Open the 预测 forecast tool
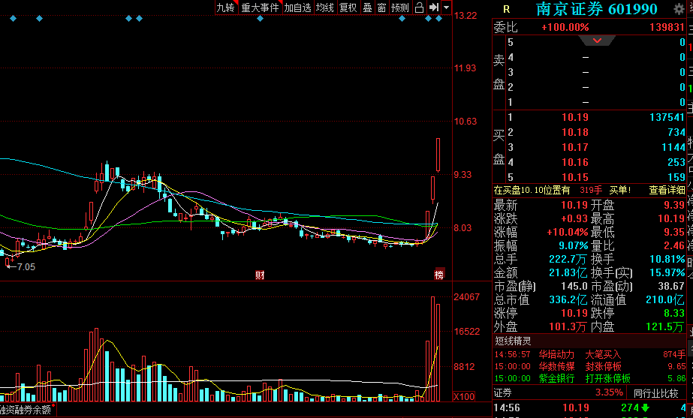 [x=400, y=8]
